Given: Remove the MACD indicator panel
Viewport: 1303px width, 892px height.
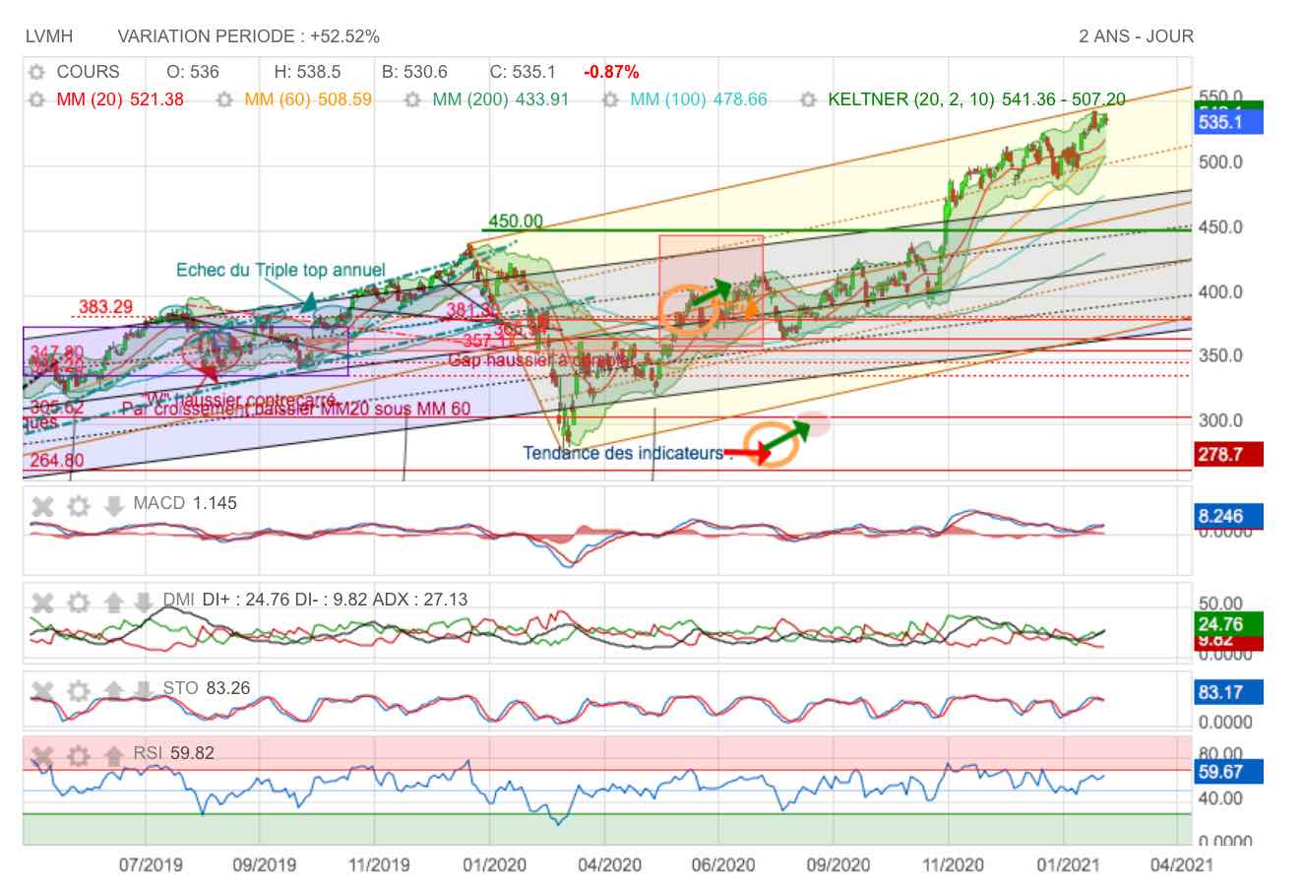Looking at the screenshot, I should coord(42,506).
